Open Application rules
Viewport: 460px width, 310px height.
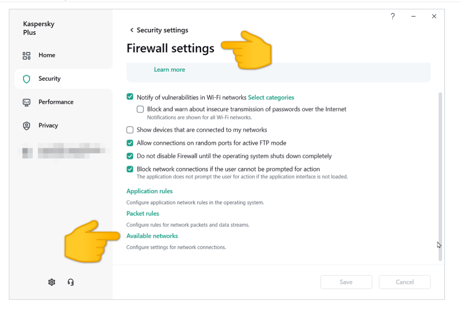pyautogui.click(x=149, y=191)
